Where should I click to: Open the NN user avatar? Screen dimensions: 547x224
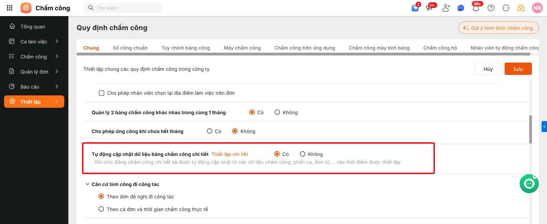coord(537,8)
